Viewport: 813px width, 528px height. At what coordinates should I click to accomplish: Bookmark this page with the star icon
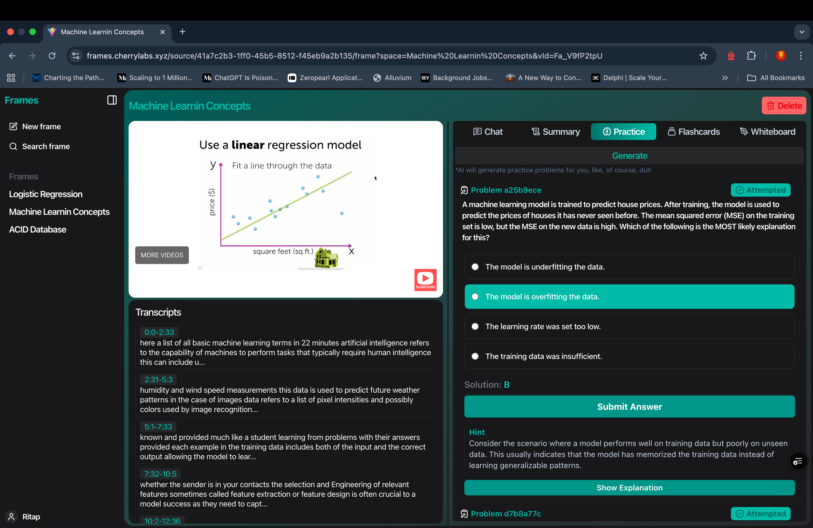point(703,56)
